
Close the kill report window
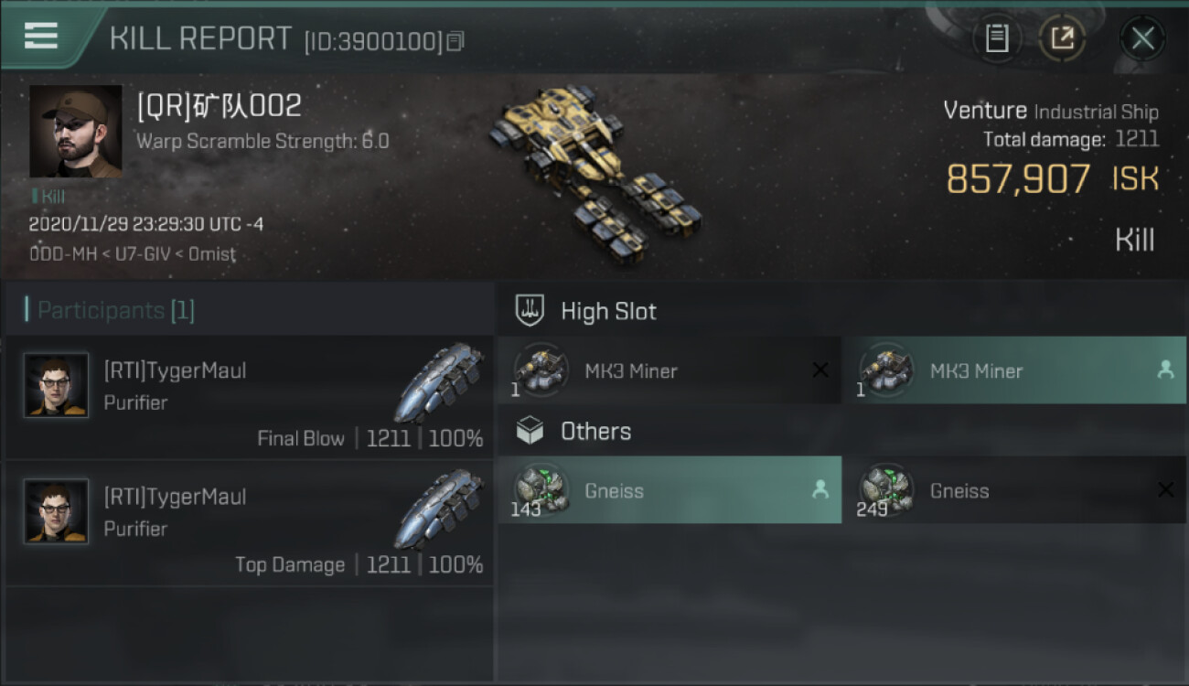click(x=1142, y=38)
